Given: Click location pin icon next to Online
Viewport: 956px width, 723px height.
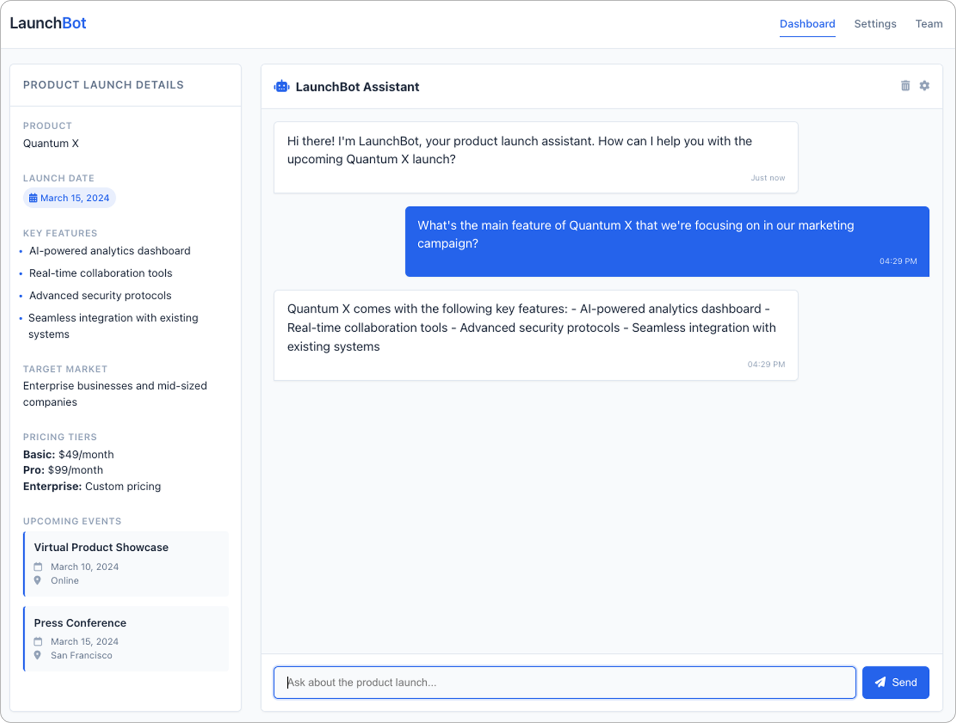Looking at the screenshot, I should 38,581.
